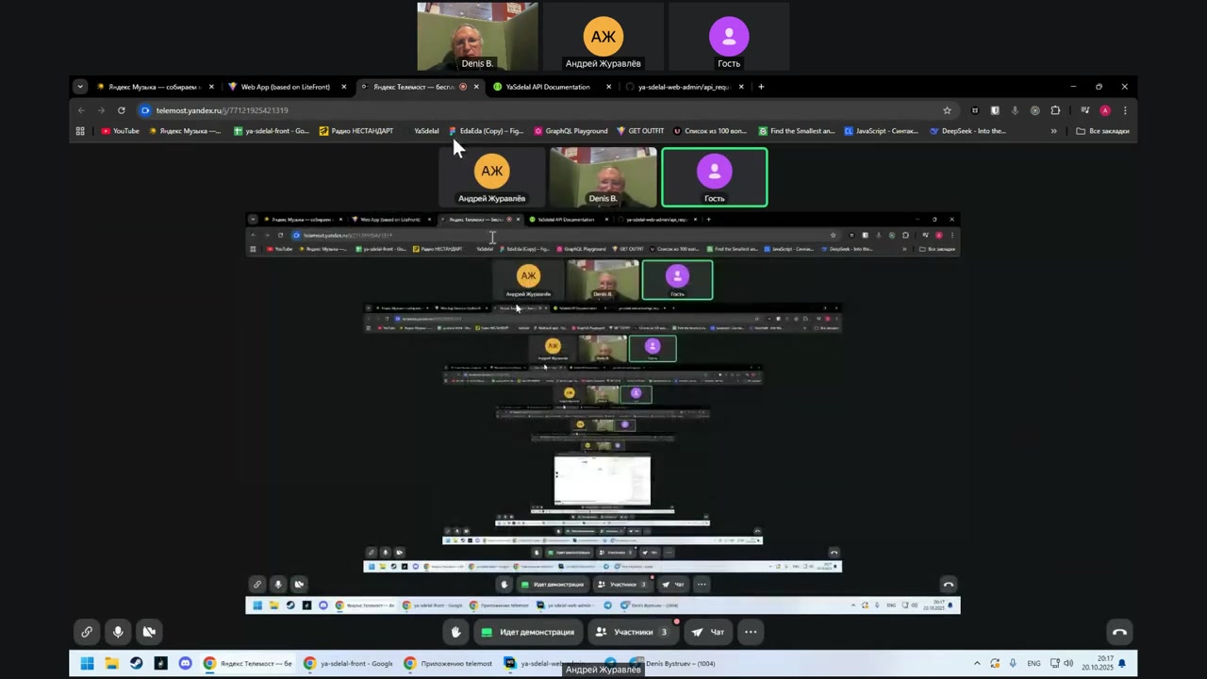Copy the meeting link with the chain icon

coord(87,632)
